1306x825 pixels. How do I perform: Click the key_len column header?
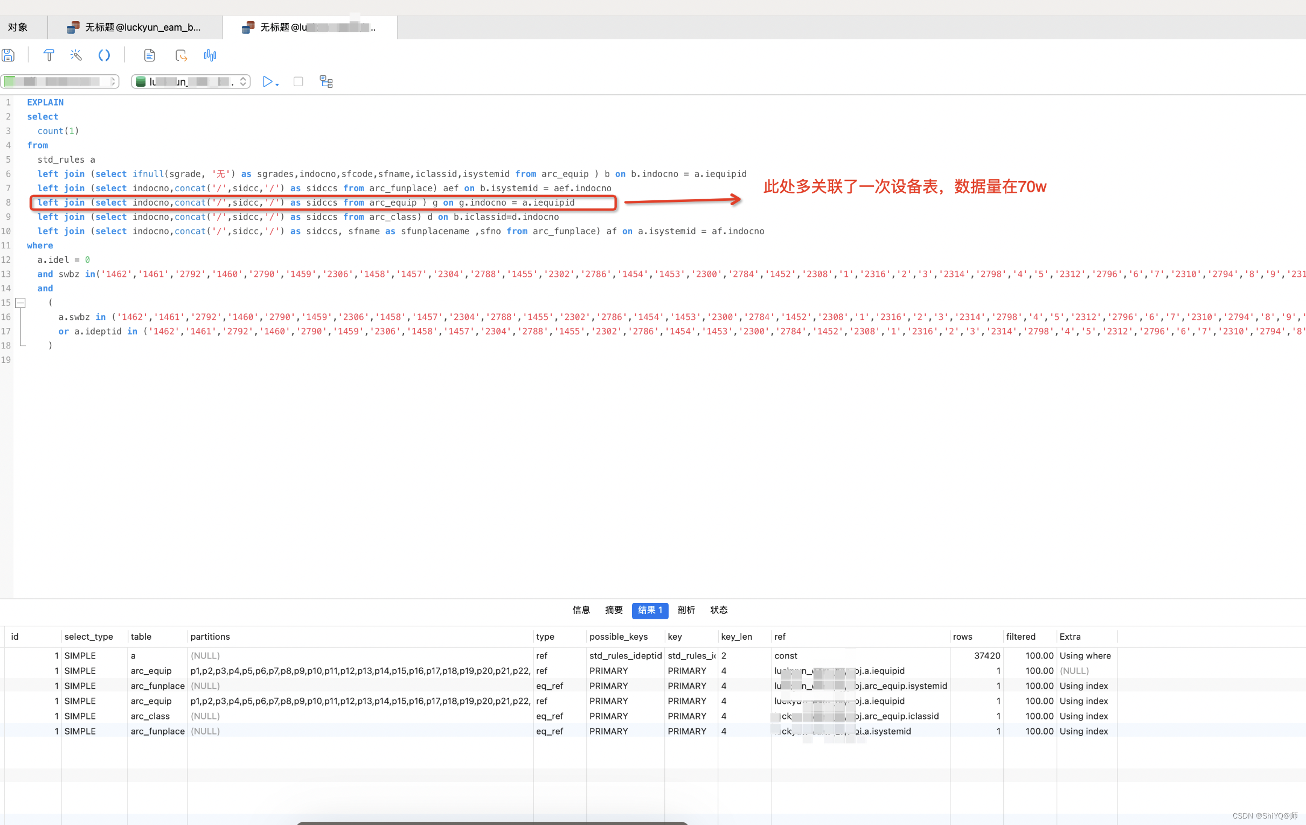click(x=744, y=637)
